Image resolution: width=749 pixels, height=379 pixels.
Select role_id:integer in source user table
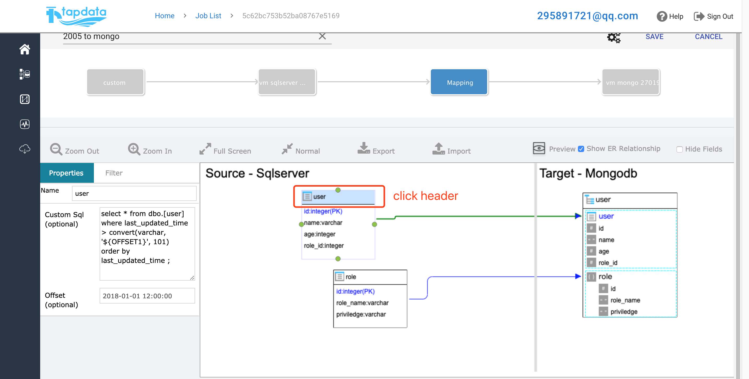click(324, 246)
